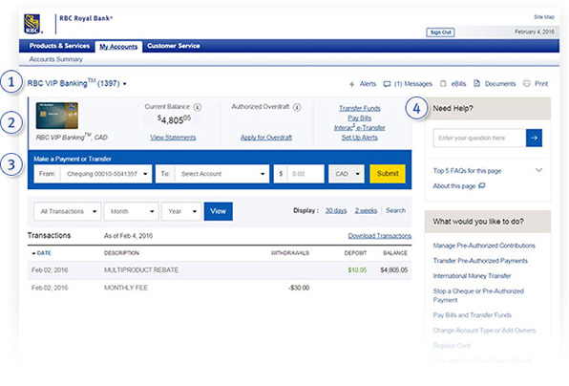Display the last 2 weeks
The image size is (569, 386).
[366, 210]
